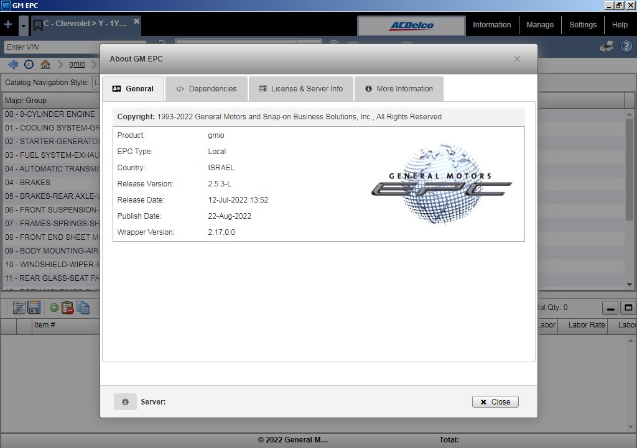Click the printer icon near top right
Viewport: 637px width, 448px height.
coord(605,46)
